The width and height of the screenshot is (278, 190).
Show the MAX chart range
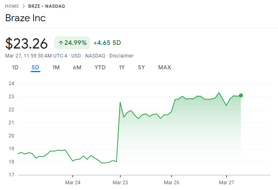(164, 67)
